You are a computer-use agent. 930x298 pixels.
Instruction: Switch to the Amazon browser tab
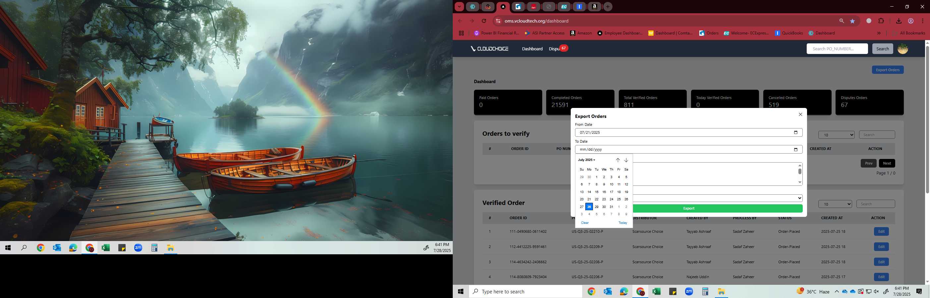[x=594, y=7]
